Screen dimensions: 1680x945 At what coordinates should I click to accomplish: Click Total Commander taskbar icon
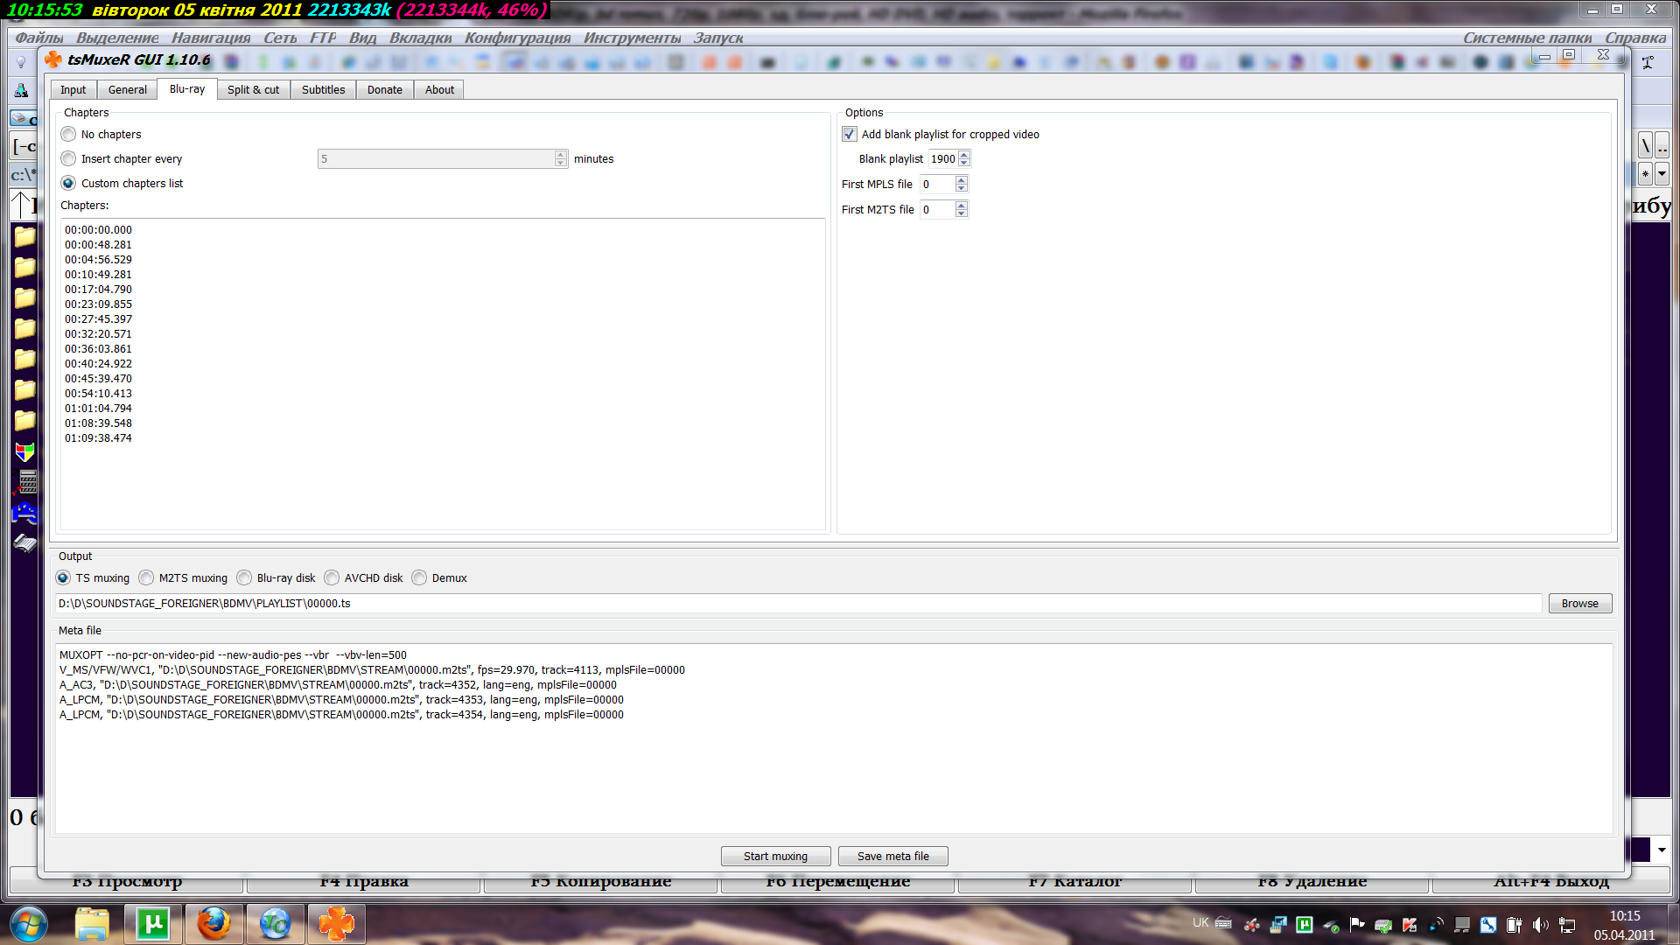[275, 924]
